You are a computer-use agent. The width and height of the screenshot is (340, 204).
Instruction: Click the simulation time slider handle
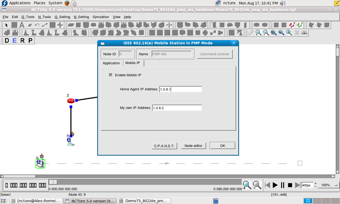click(x=53, y=182)
